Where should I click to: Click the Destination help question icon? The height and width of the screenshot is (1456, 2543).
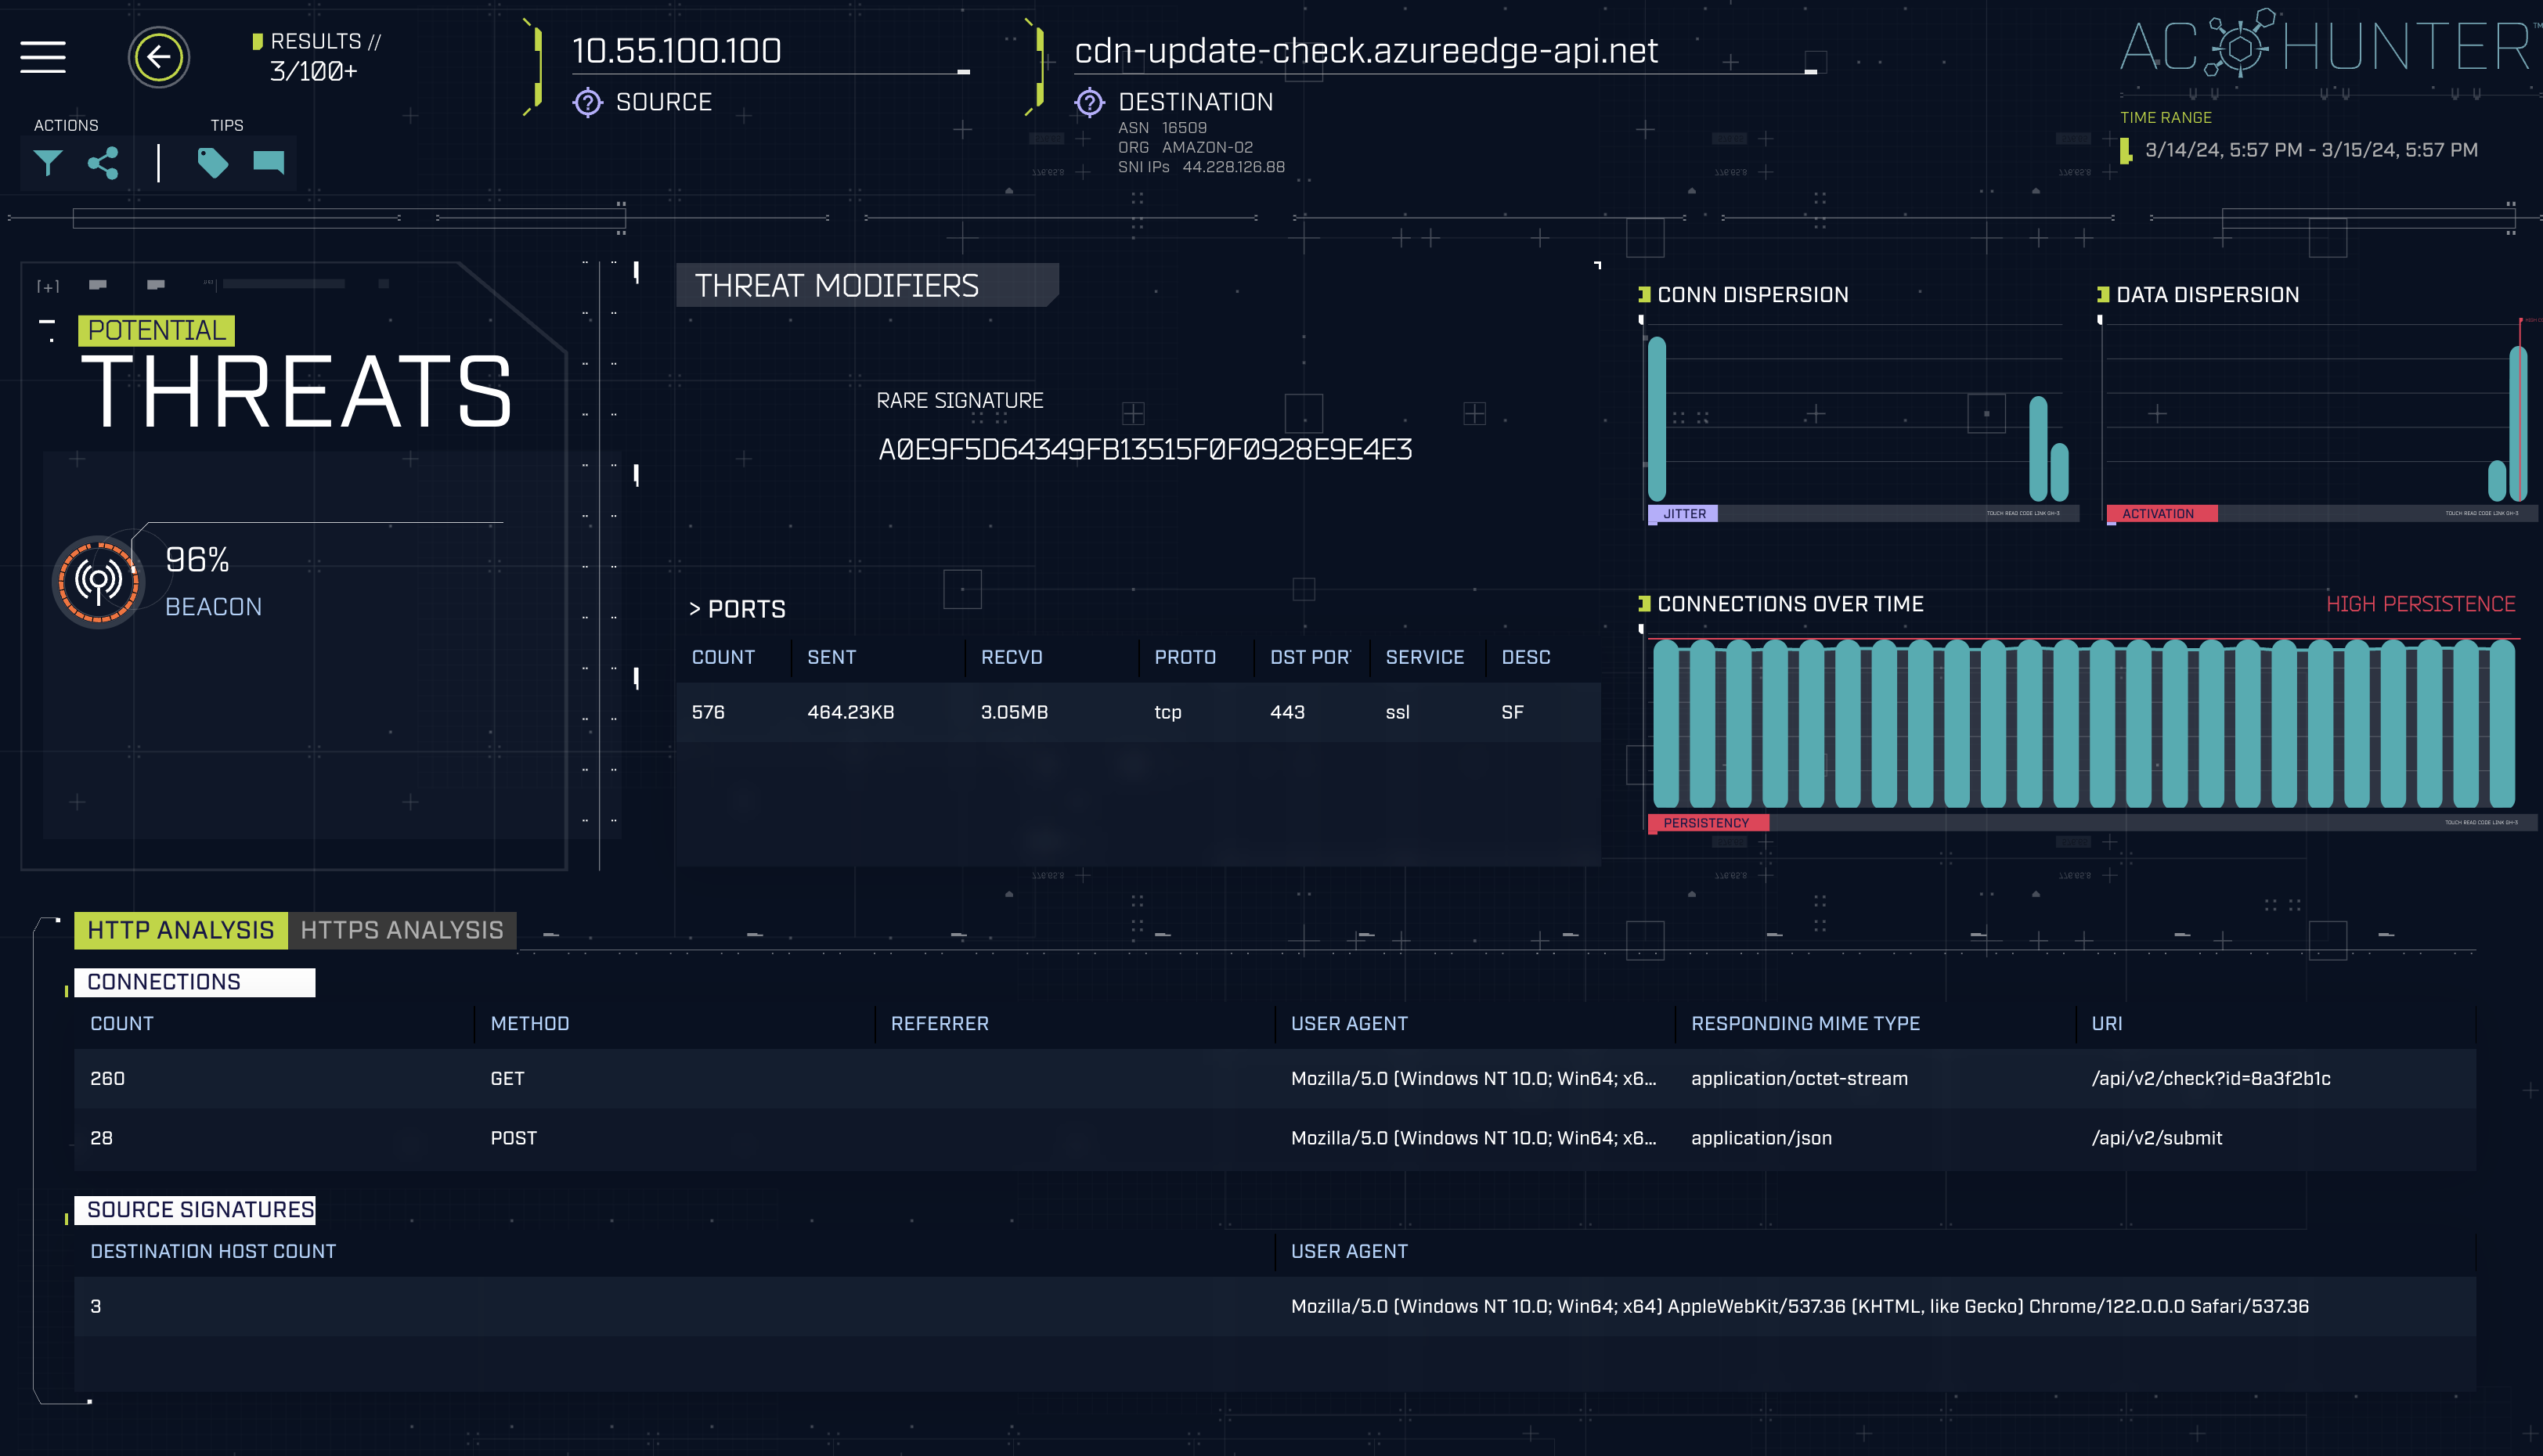(x=1090, y=102)
